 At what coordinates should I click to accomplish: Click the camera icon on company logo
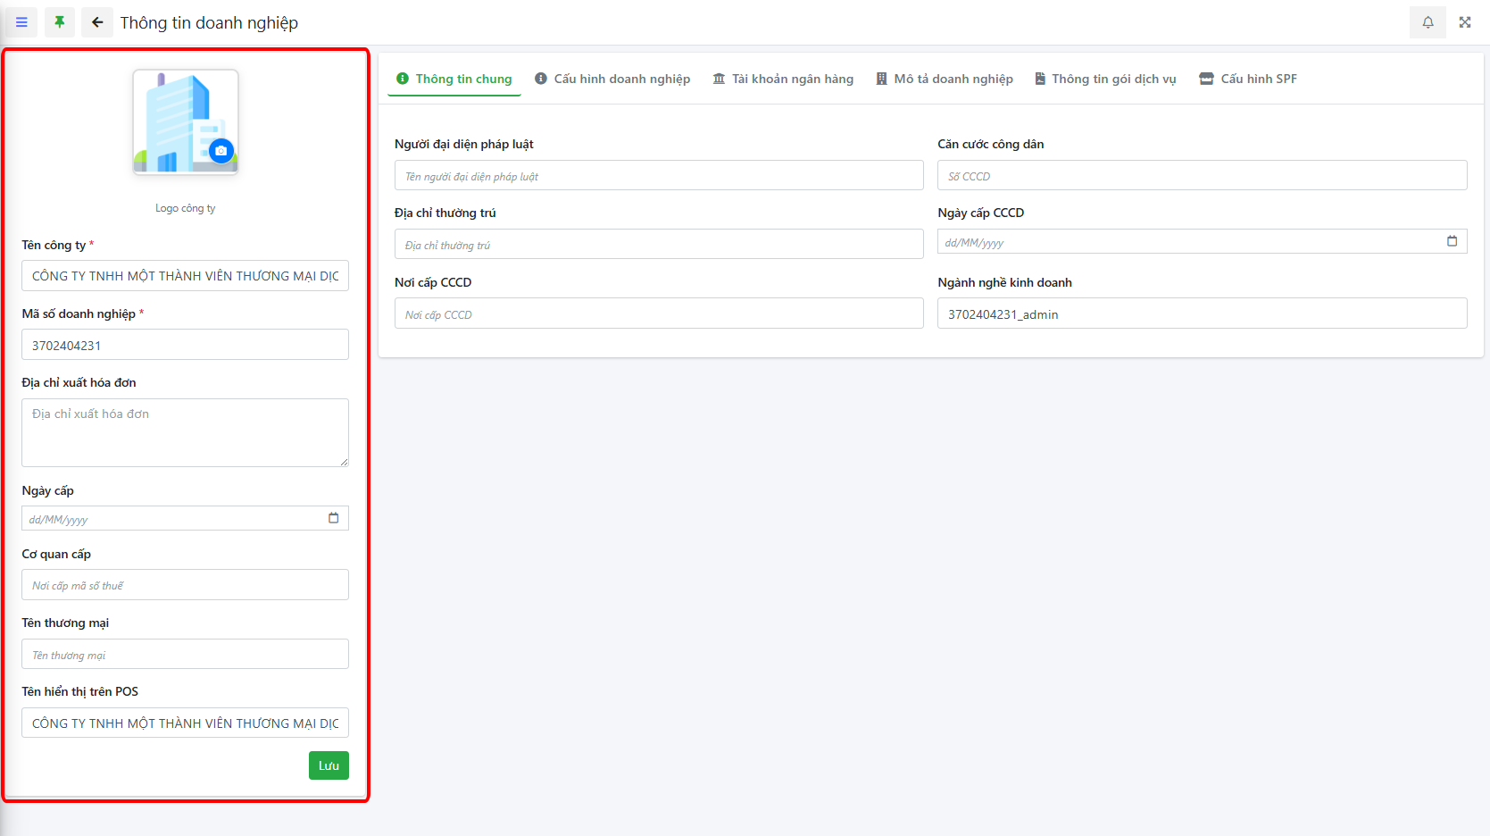tap(221, 151)
